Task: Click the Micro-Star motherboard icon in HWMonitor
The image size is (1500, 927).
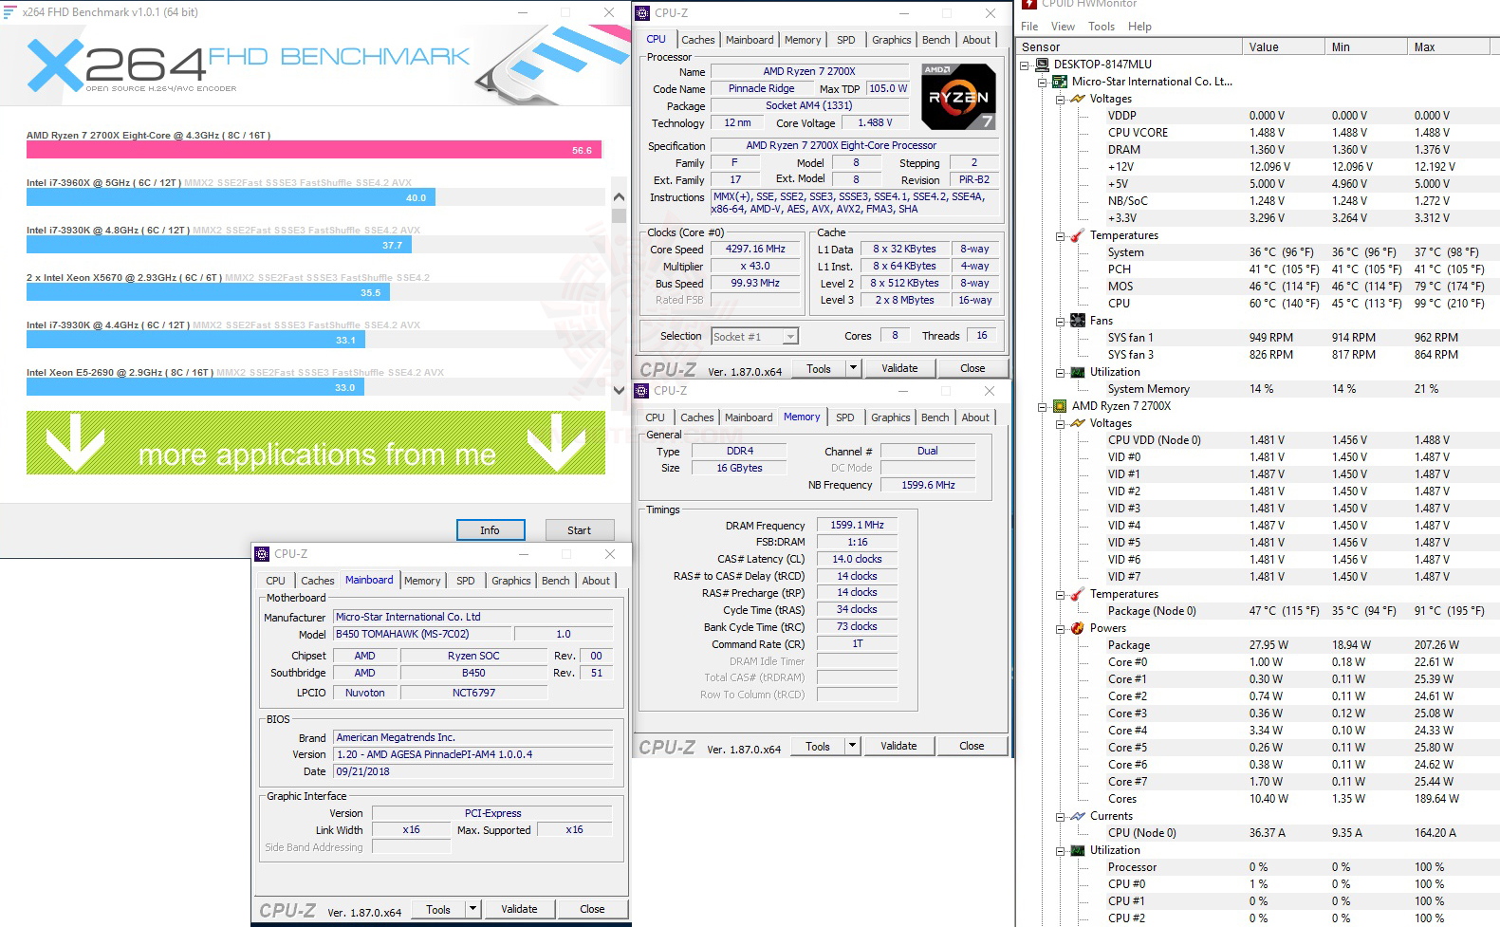Action: [1060, 82]
